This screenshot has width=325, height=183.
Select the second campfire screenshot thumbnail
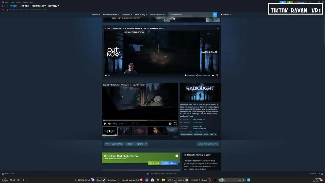[125, 131]
